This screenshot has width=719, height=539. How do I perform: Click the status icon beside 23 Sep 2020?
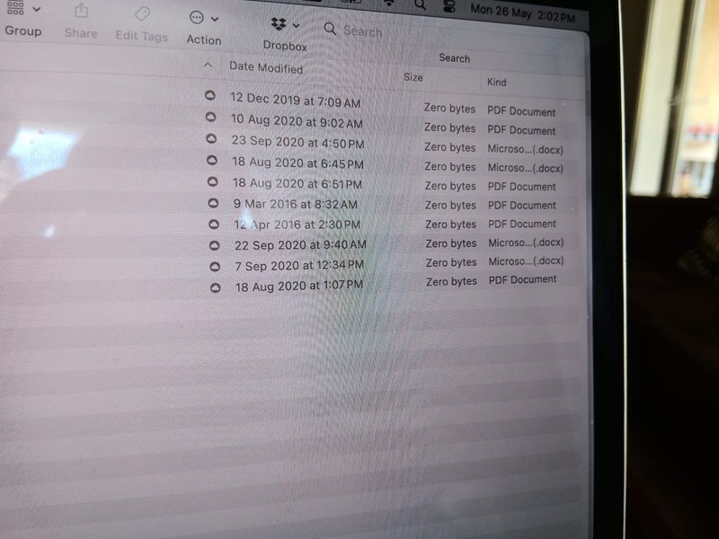211,138
